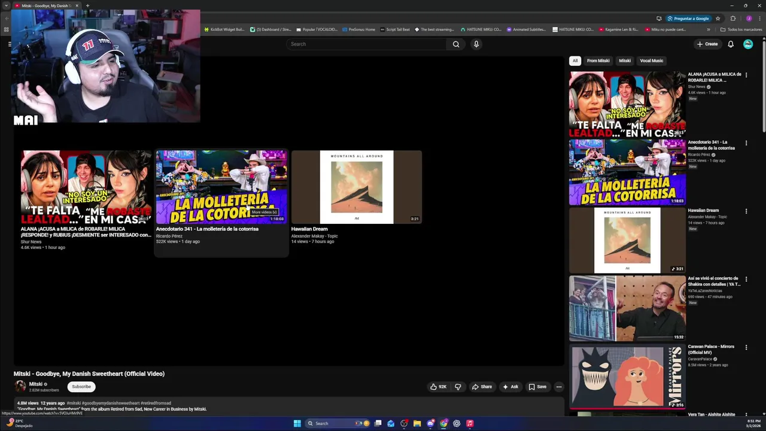766x431 pixels.
Task: Open options for Caravan Palace - Mirrors video
Action: point(746,347)
